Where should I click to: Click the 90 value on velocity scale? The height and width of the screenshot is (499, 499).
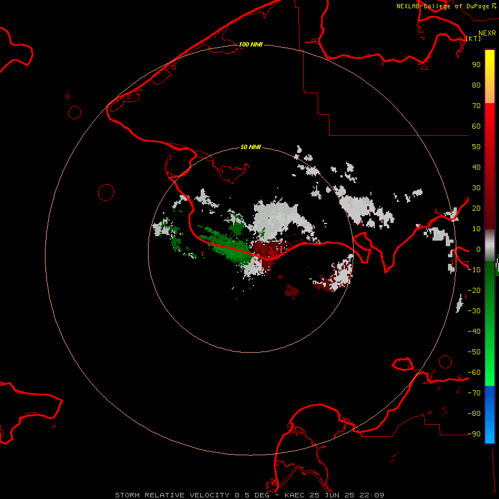(476, 65)
